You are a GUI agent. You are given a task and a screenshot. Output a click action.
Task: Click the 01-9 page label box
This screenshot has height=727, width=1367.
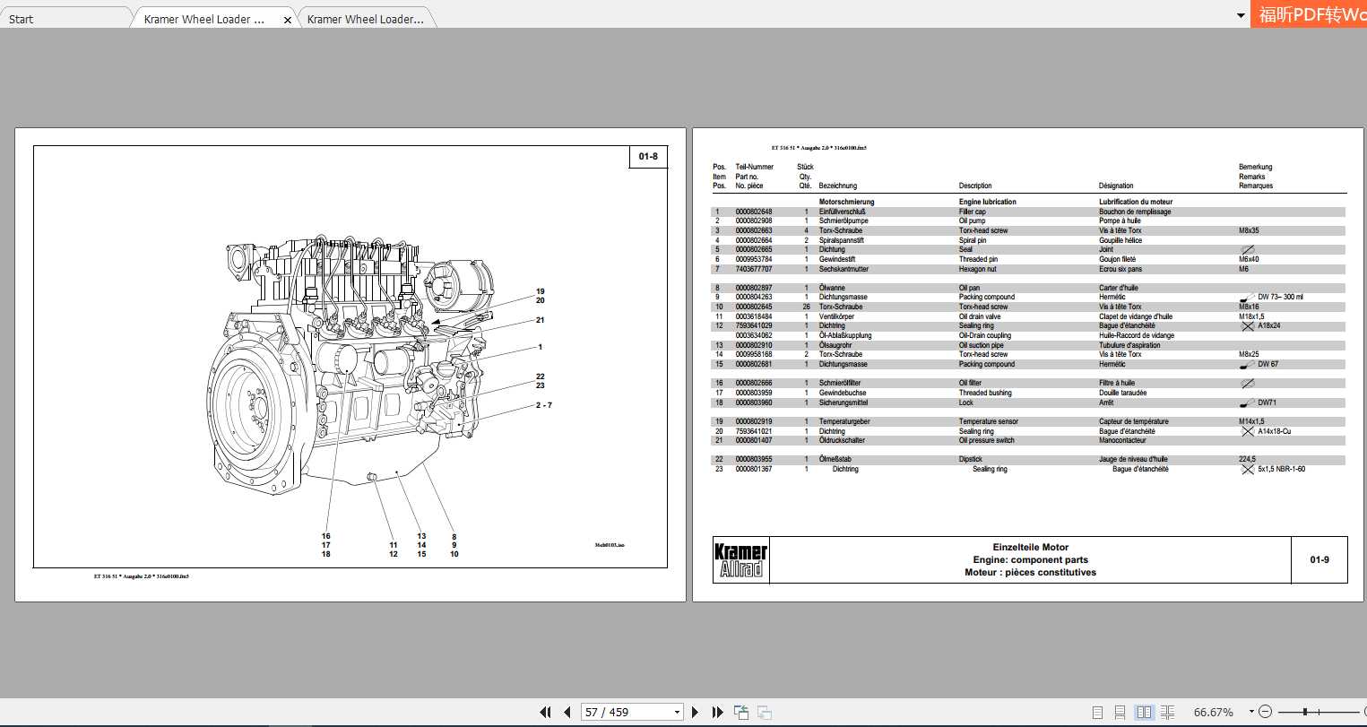[x=1319, y=560]
